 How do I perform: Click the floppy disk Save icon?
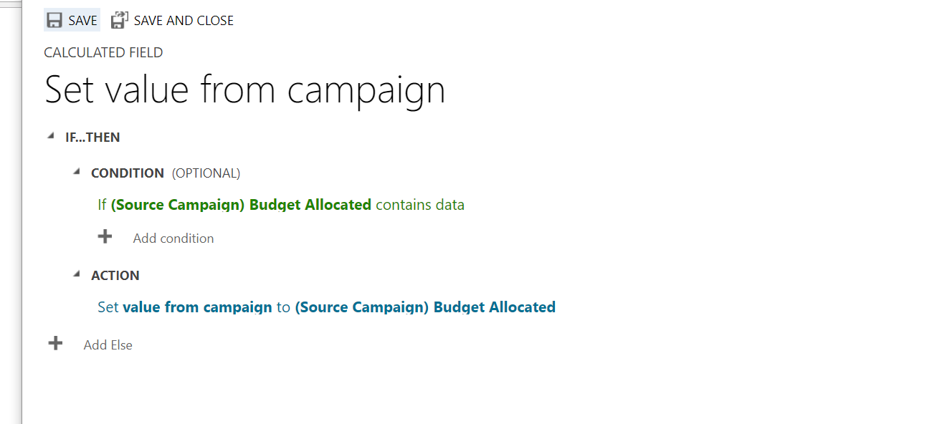[54, 21]
